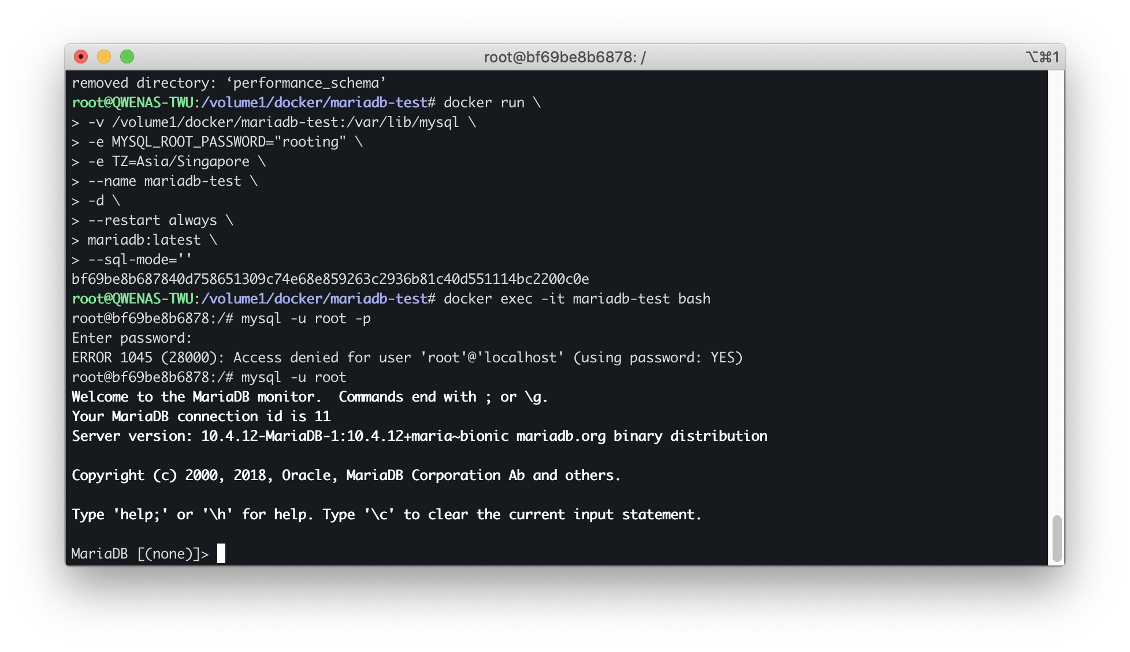Minimize the terminal using the yellow button
The width and height of the screenshot is (1130, 652).
tap(104, 57)
